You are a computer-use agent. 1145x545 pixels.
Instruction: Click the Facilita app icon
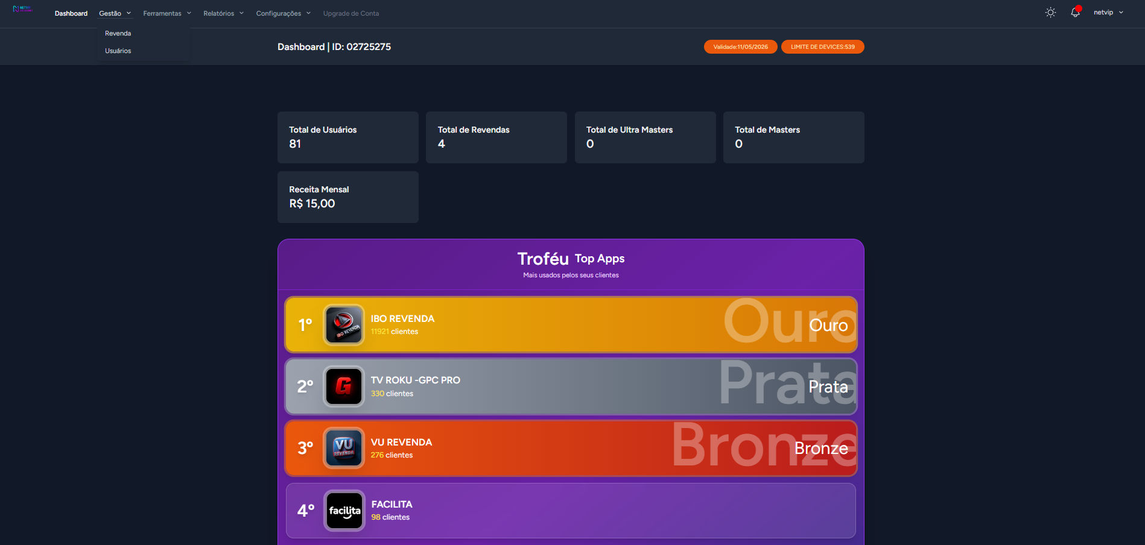[x=344, y=511]
